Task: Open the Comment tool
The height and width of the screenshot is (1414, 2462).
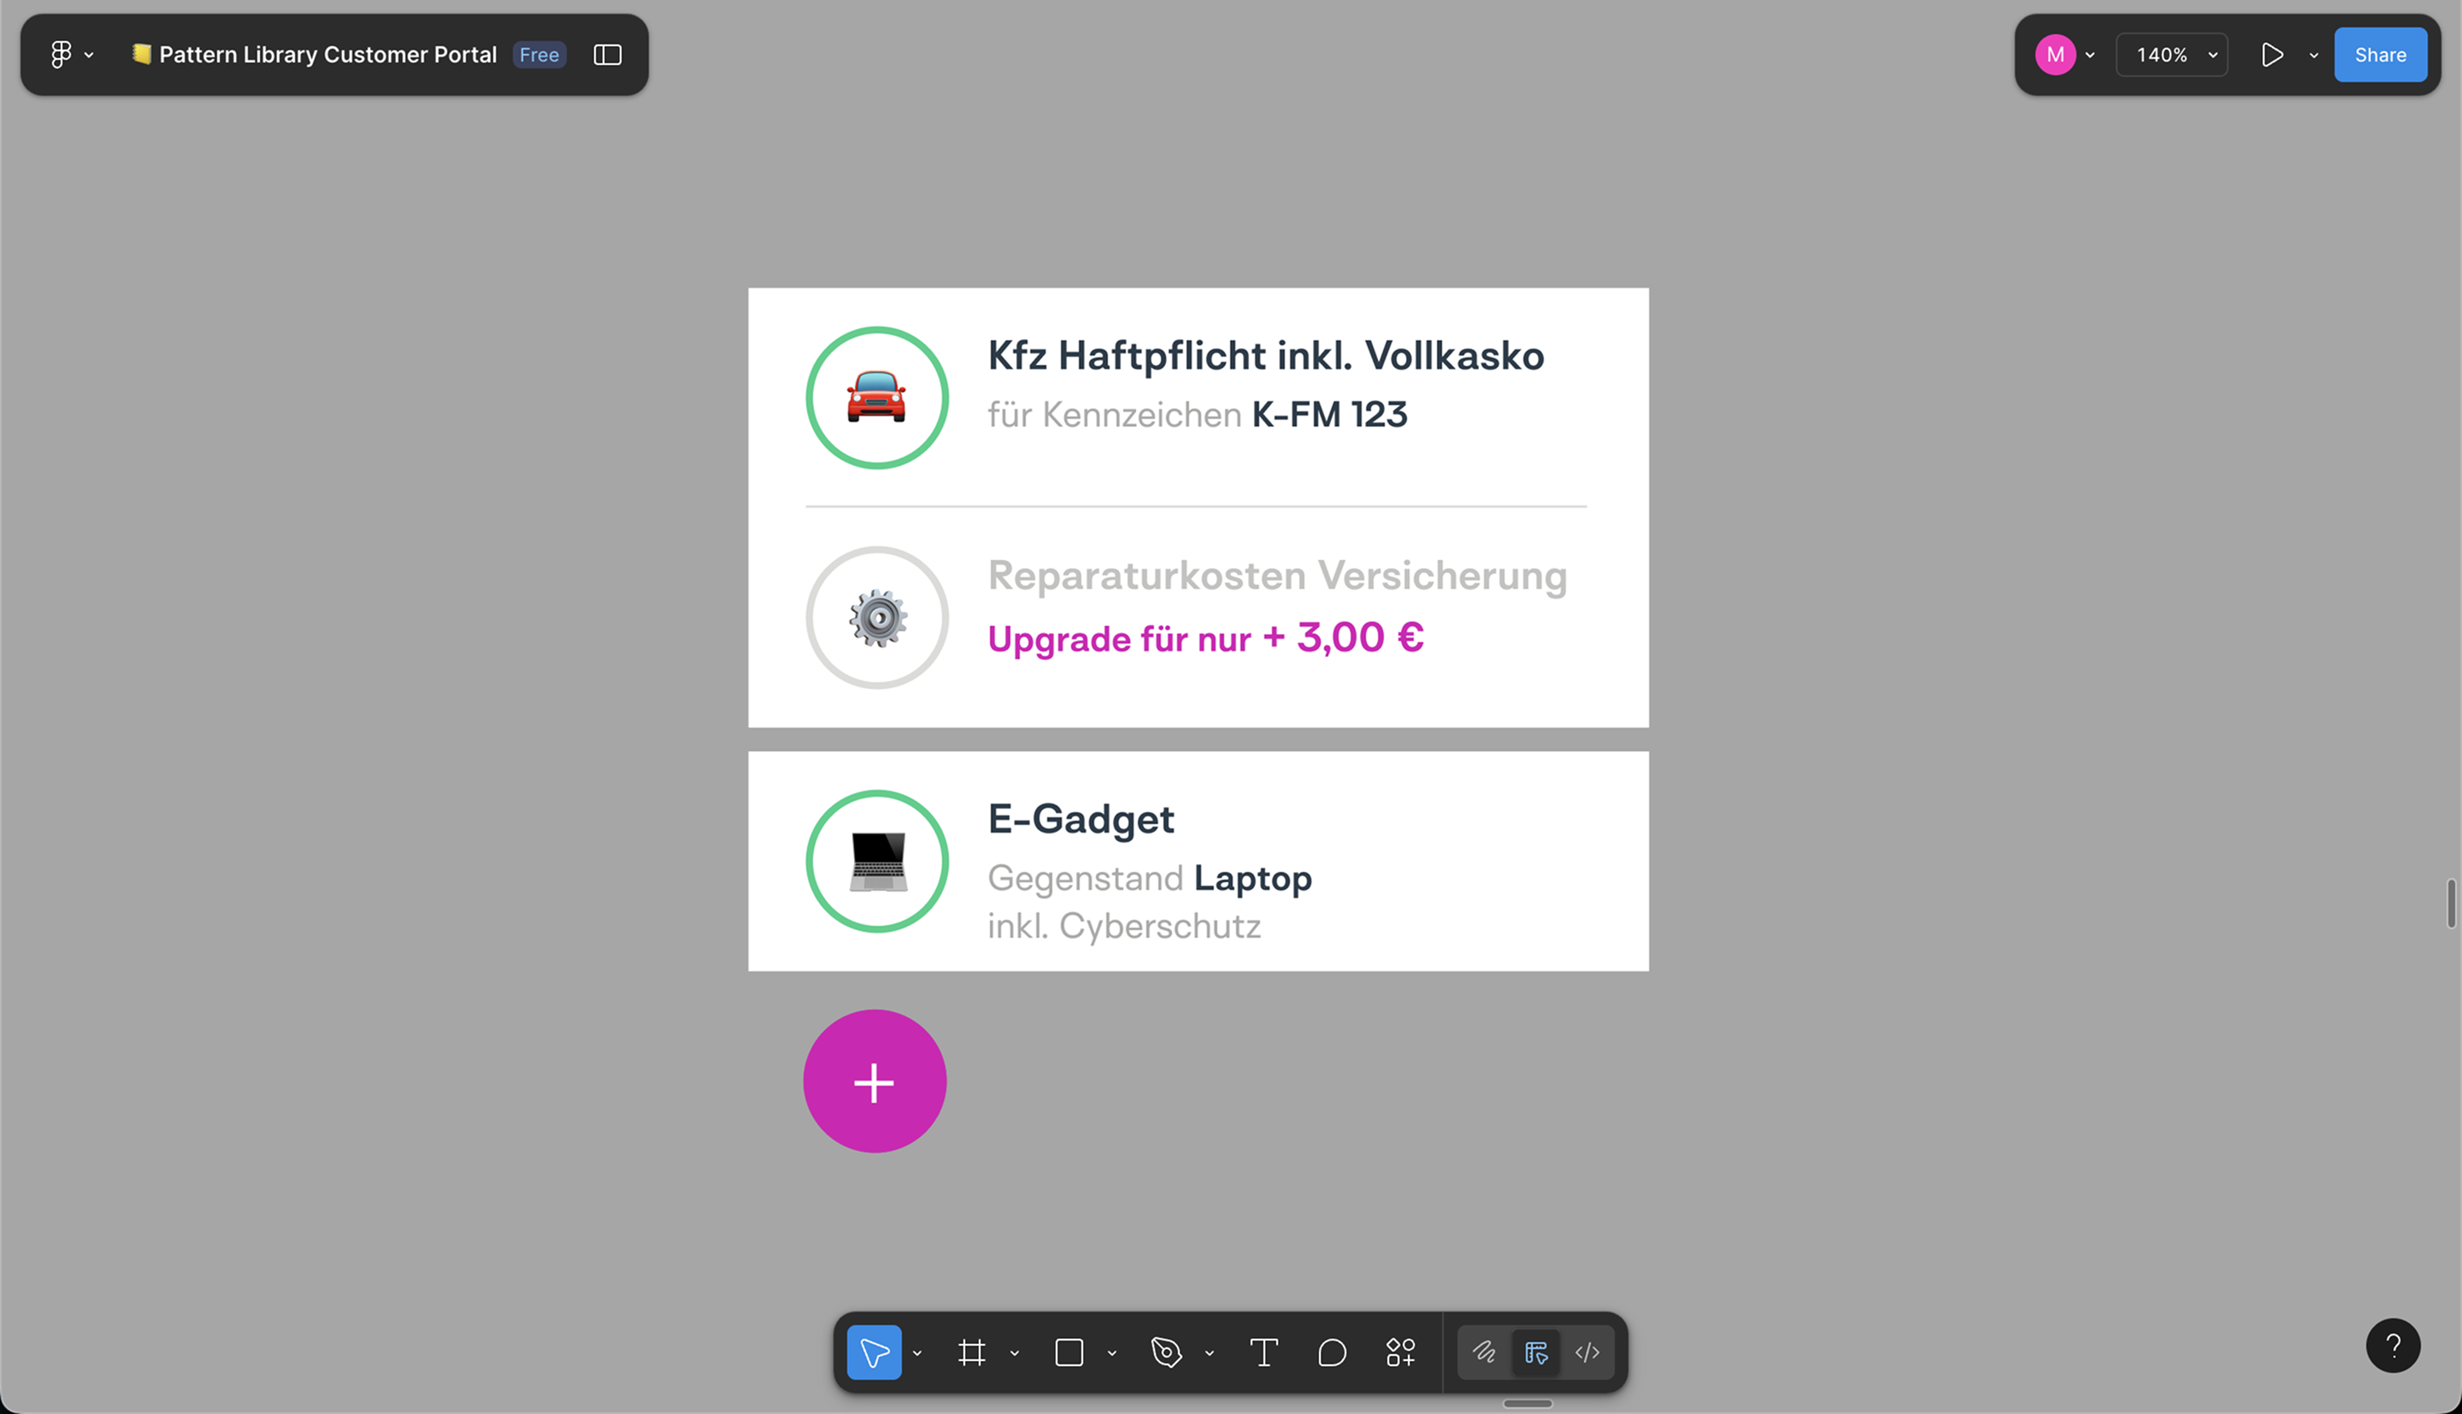Action: [x=1332, y=1352]
